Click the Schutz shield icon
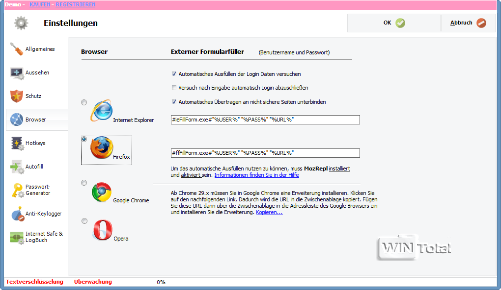501x290 pixels. pos(16,96)
